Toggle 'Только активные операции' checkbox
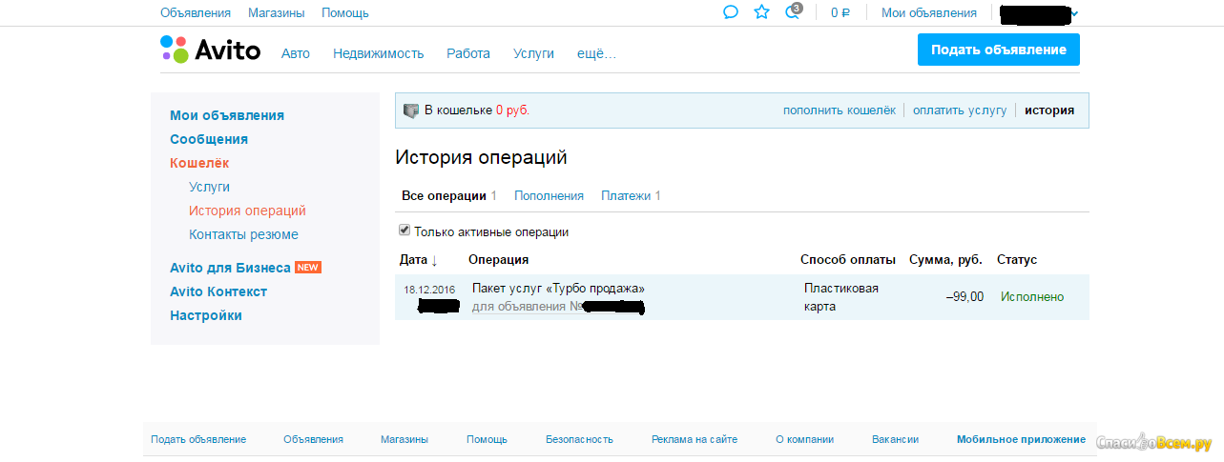This screenshot has width=1224, height=462. (405, 231)
